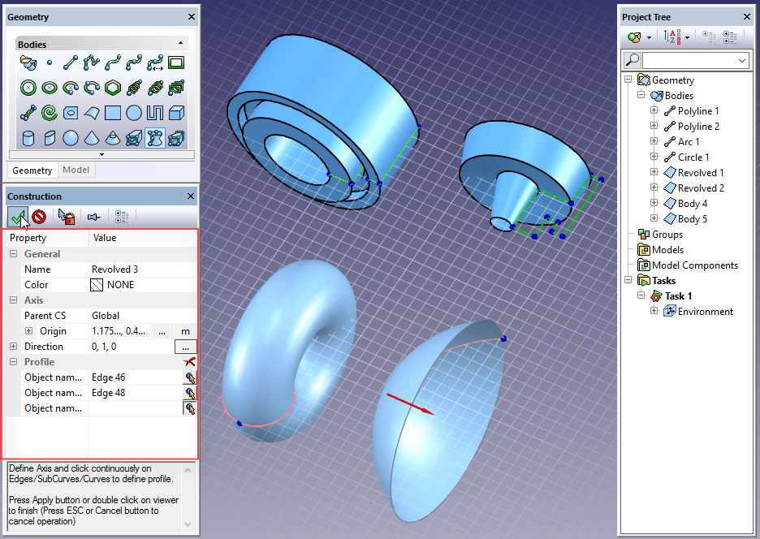This screenshot has height=539, width=760.
Task: Select the Box solid tool
Action: (176, 113)
